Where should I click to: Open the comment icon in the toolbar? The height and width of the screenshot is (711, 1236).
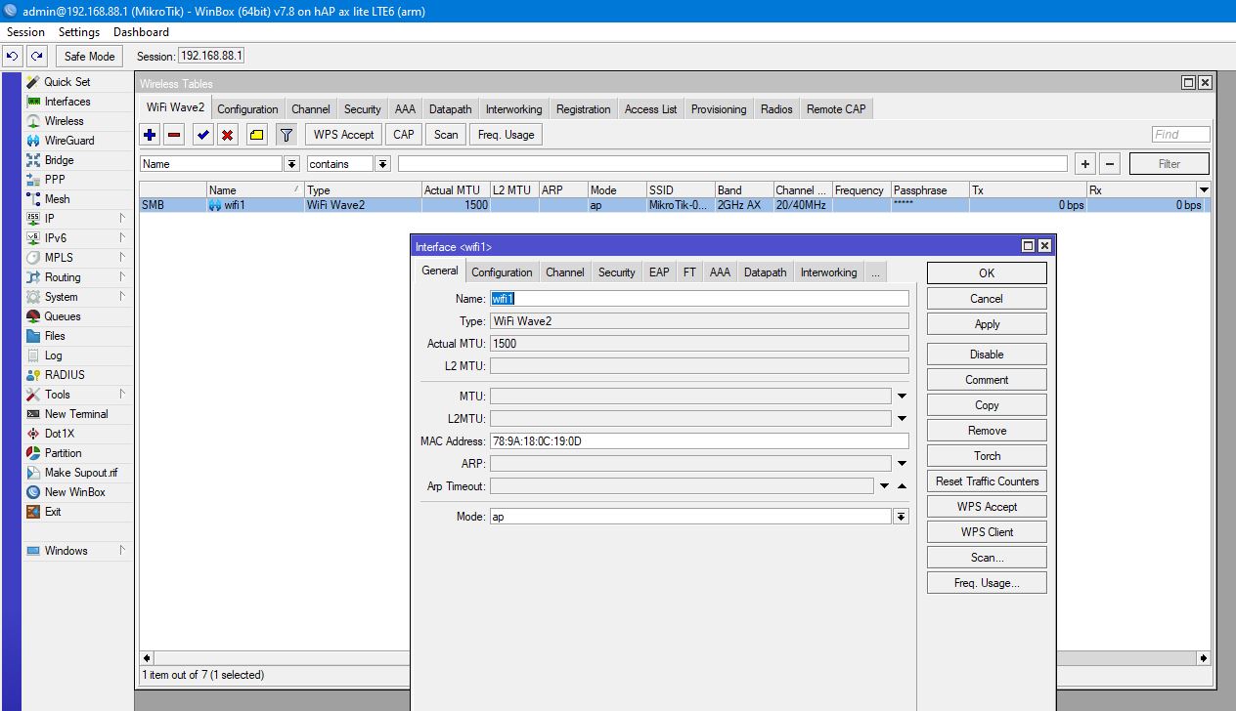click(x=257, y=134)
